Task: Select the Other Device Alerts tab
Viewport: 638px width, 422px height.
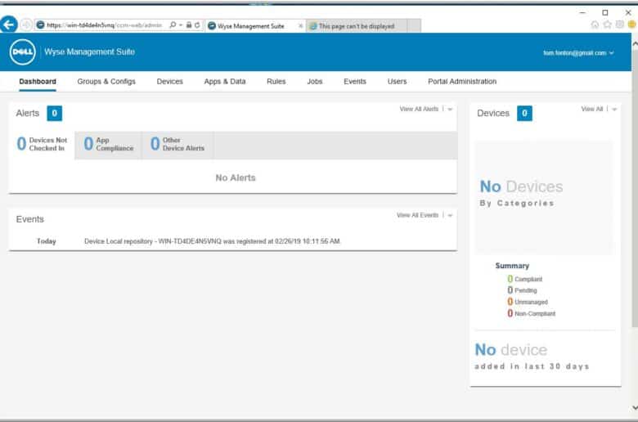Action: point(177,145)
